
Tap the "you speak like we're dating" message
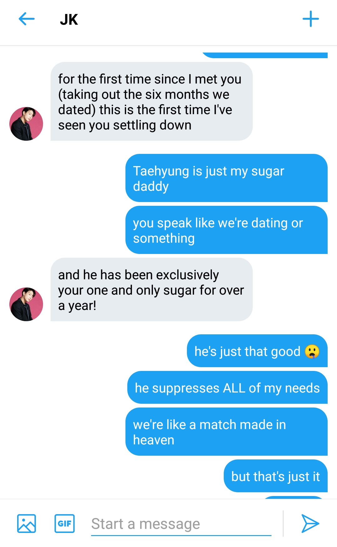[x=226, y=230]
